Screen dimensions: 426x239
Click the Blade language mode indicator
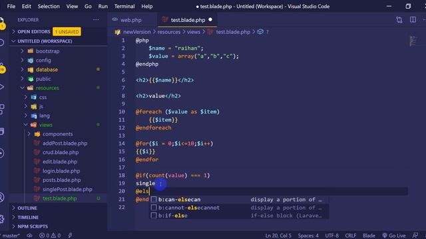point(369,236)
